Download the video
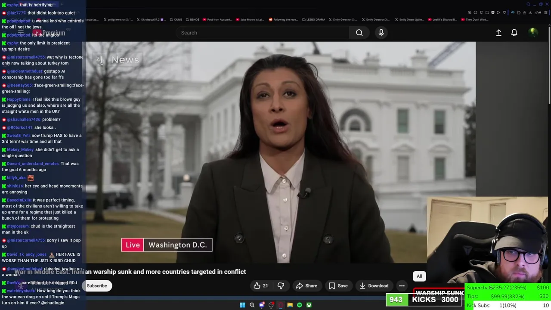The width and height of the screenshot is (551, 310). 374,285
